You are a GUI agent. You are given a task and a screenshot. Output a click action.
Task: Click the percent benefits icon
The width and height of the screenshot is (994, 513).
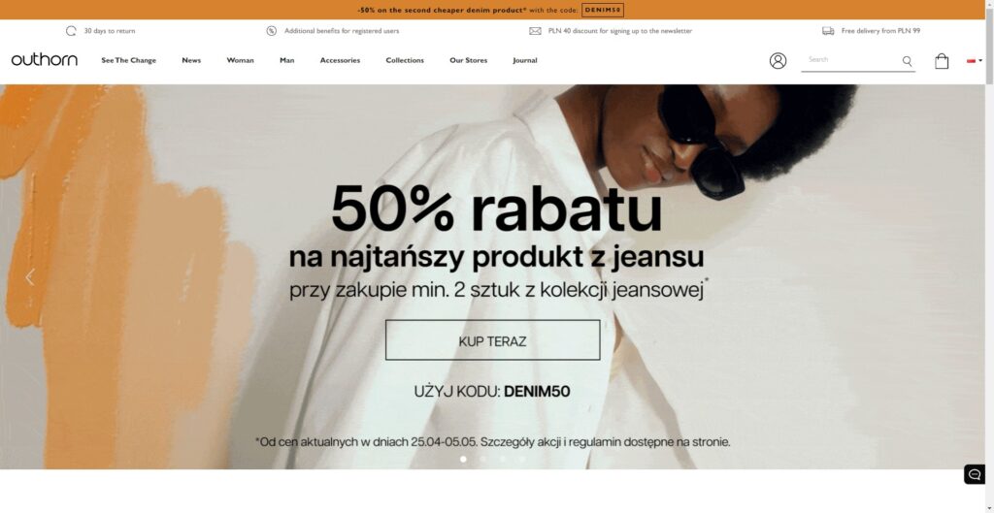tap(272, 30)
